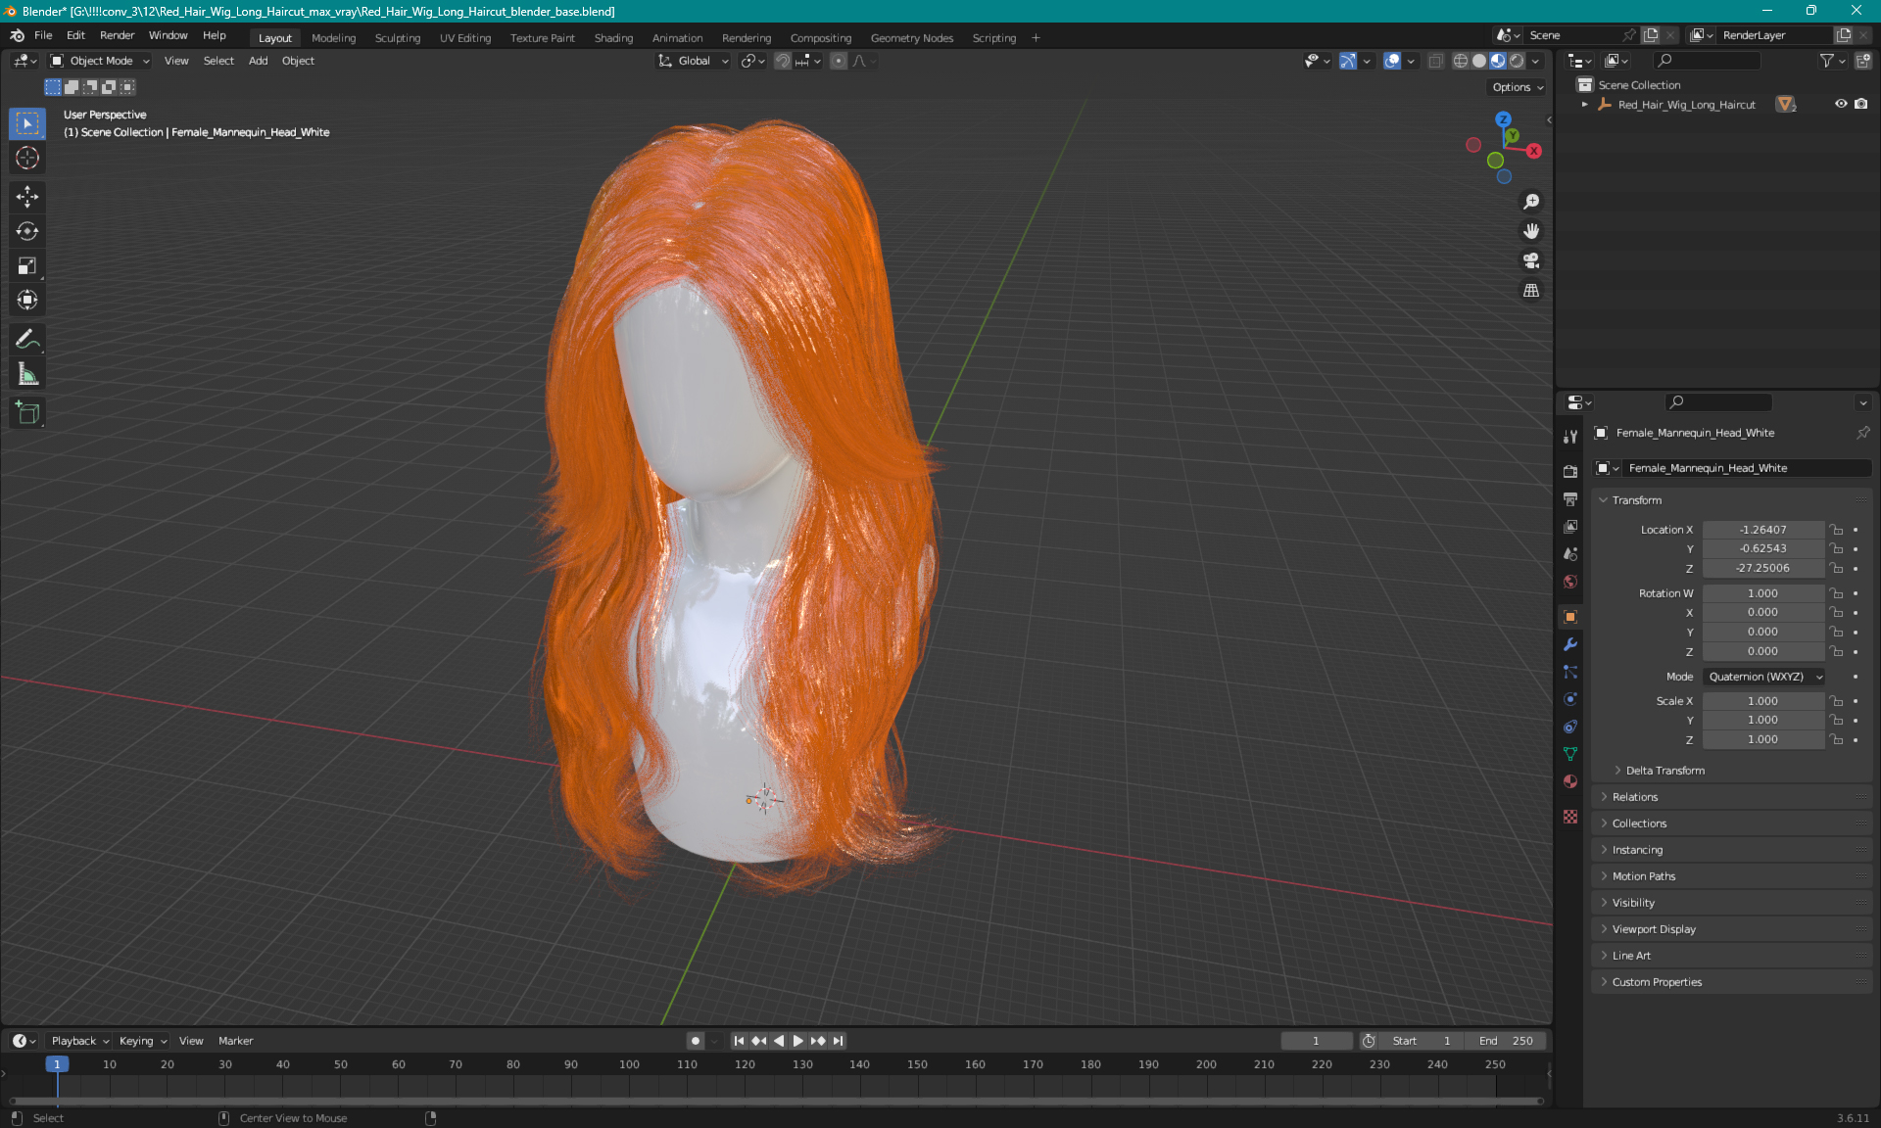Open the Render properties tab
The image size is (1881, 1128).
pos(1570,471)
